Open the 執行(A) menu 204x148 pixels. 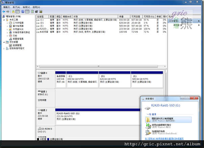click(x=17, y=7)
